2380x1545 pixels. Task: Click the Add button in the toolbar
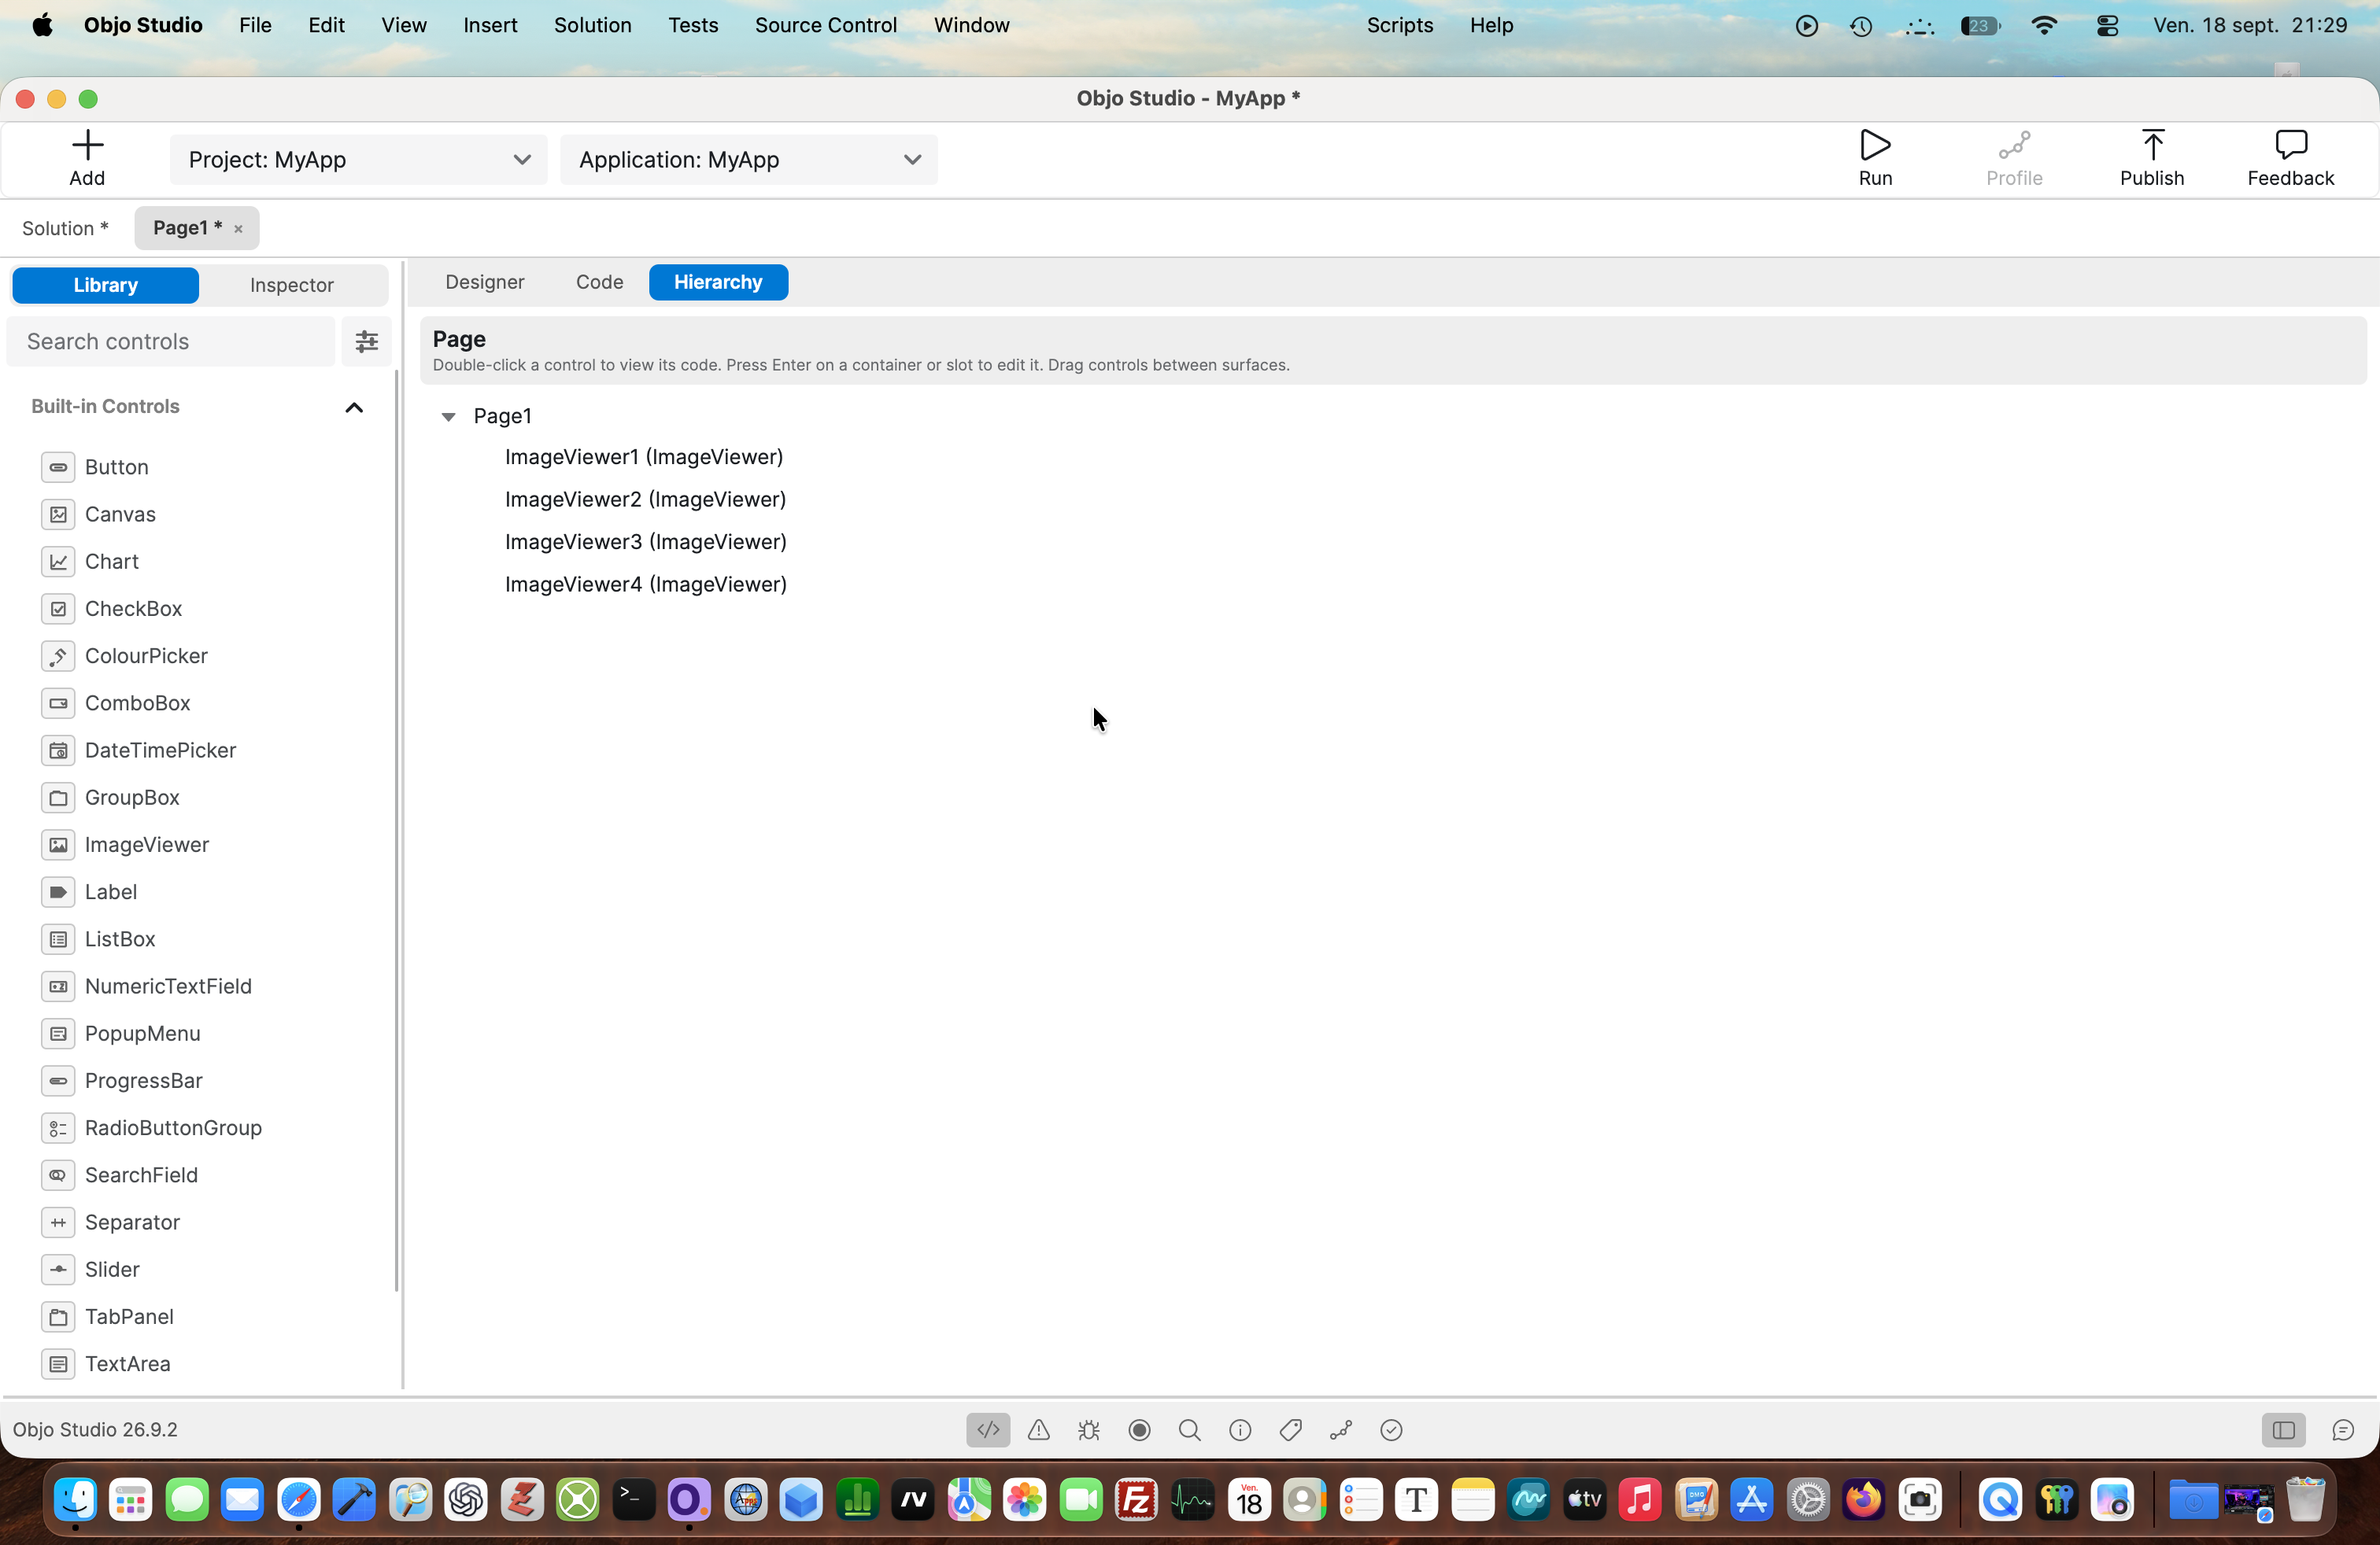pos(87,159)
